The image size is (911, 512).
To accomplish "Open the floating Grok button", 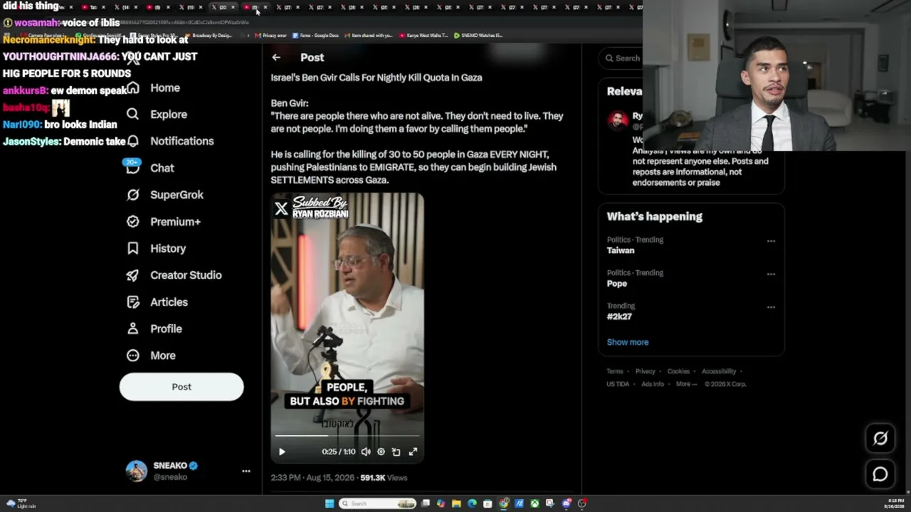I will pos(880,439).
